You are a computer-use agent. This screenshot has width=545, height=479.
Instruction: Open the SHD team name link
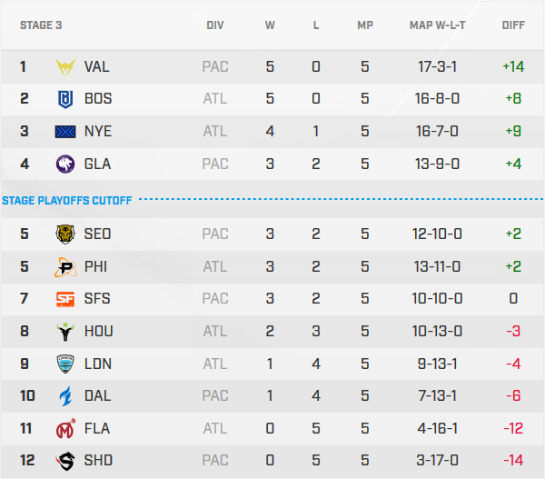click(98, 461)
